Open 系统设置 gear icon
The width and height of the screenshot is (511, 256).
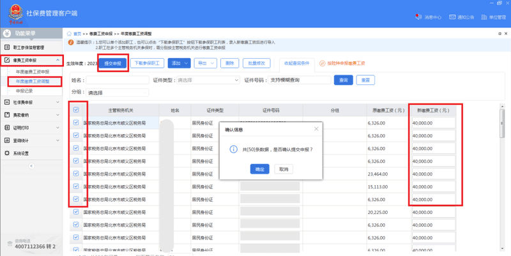point(7,153)
